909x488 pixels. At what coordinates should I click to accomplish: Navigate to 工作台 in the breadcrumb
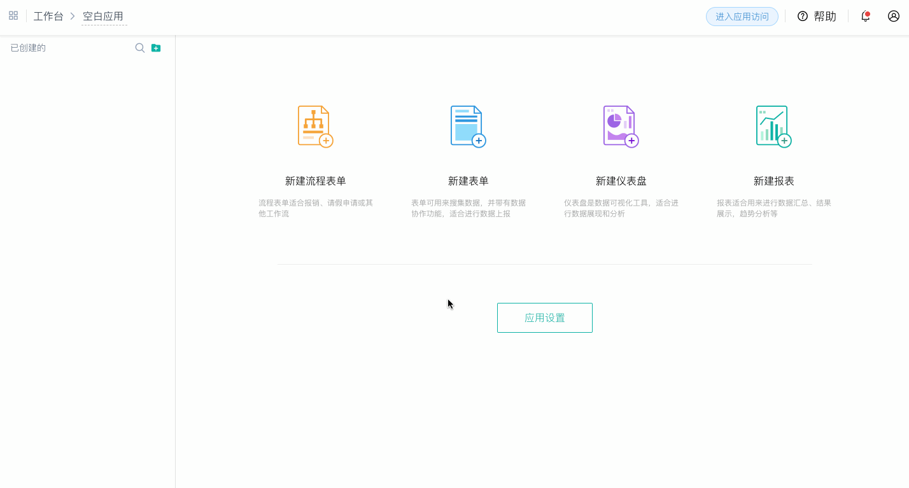tap(48, 16)
